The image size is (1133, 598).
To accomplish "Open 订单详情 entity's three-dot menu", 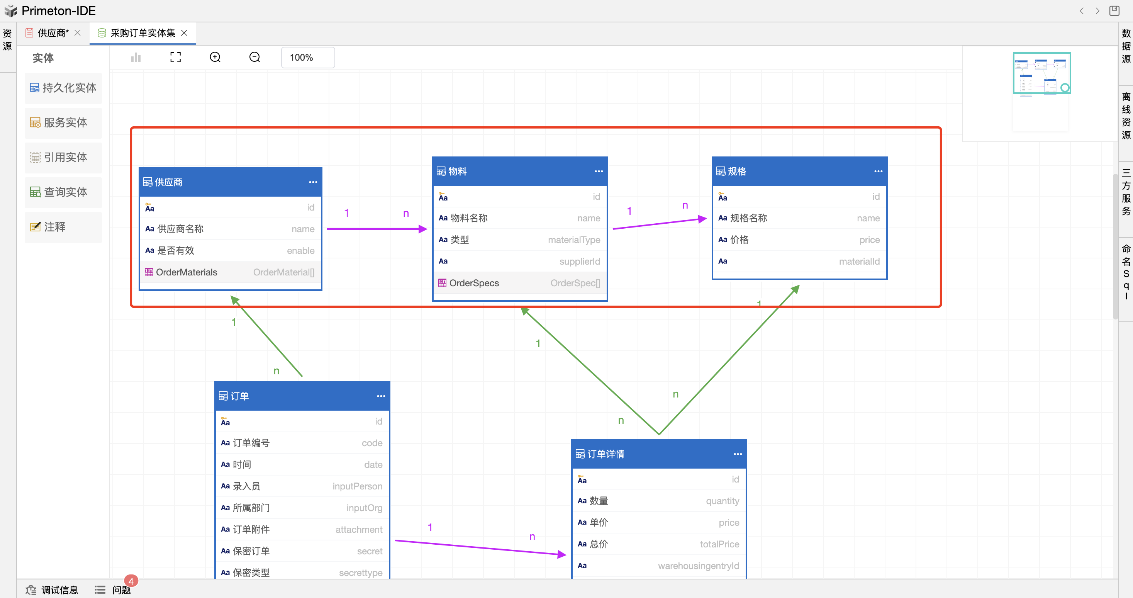I will 738,454.
